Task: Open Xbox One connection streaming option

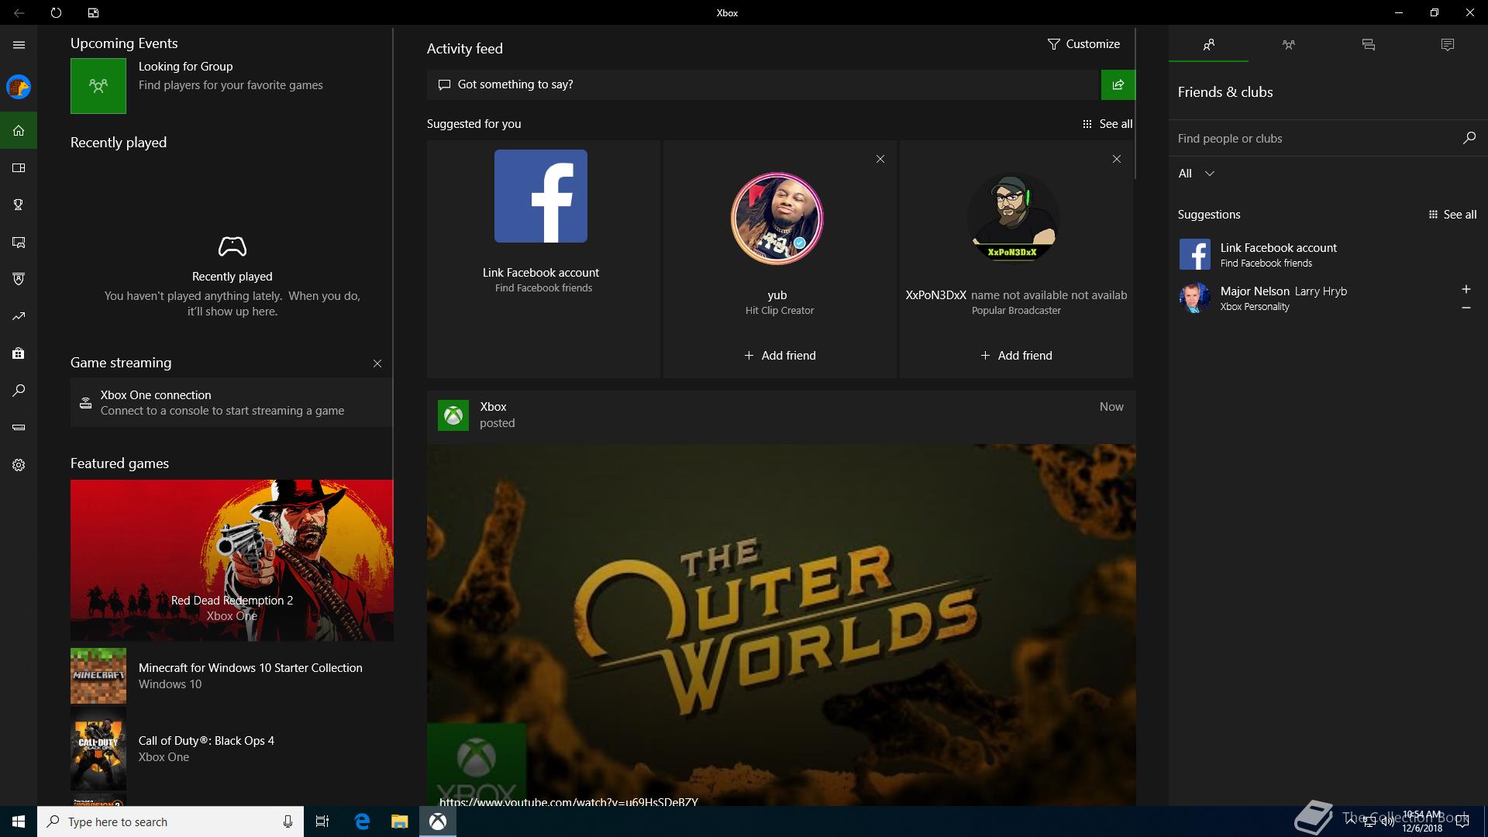Action: pyautogui.click(x=231, y=402)
